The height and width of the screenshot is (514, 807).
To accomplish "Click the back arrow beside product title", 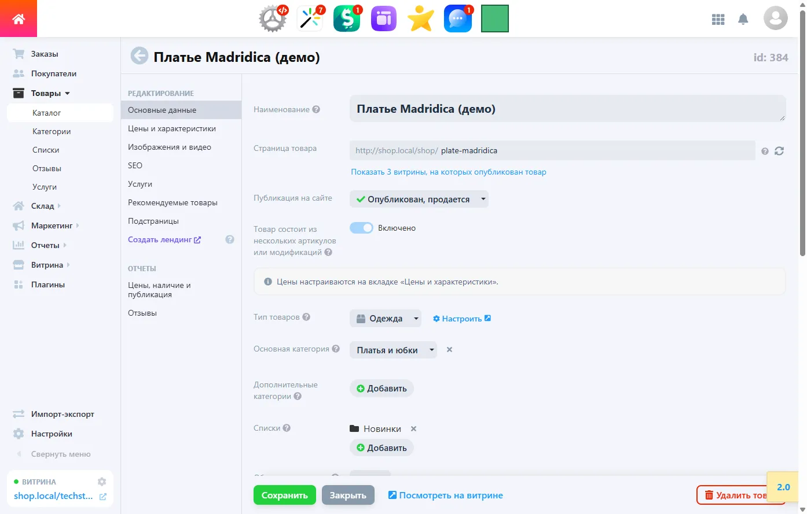I will click(139, 56).
